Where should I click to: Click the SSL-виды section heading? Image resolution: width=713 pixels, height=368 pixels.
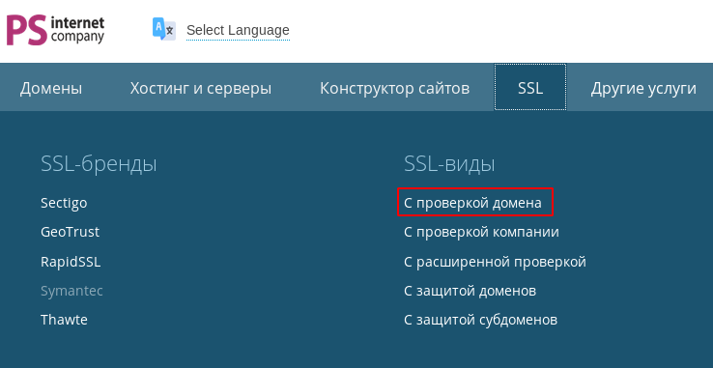[x=449, y=164]
